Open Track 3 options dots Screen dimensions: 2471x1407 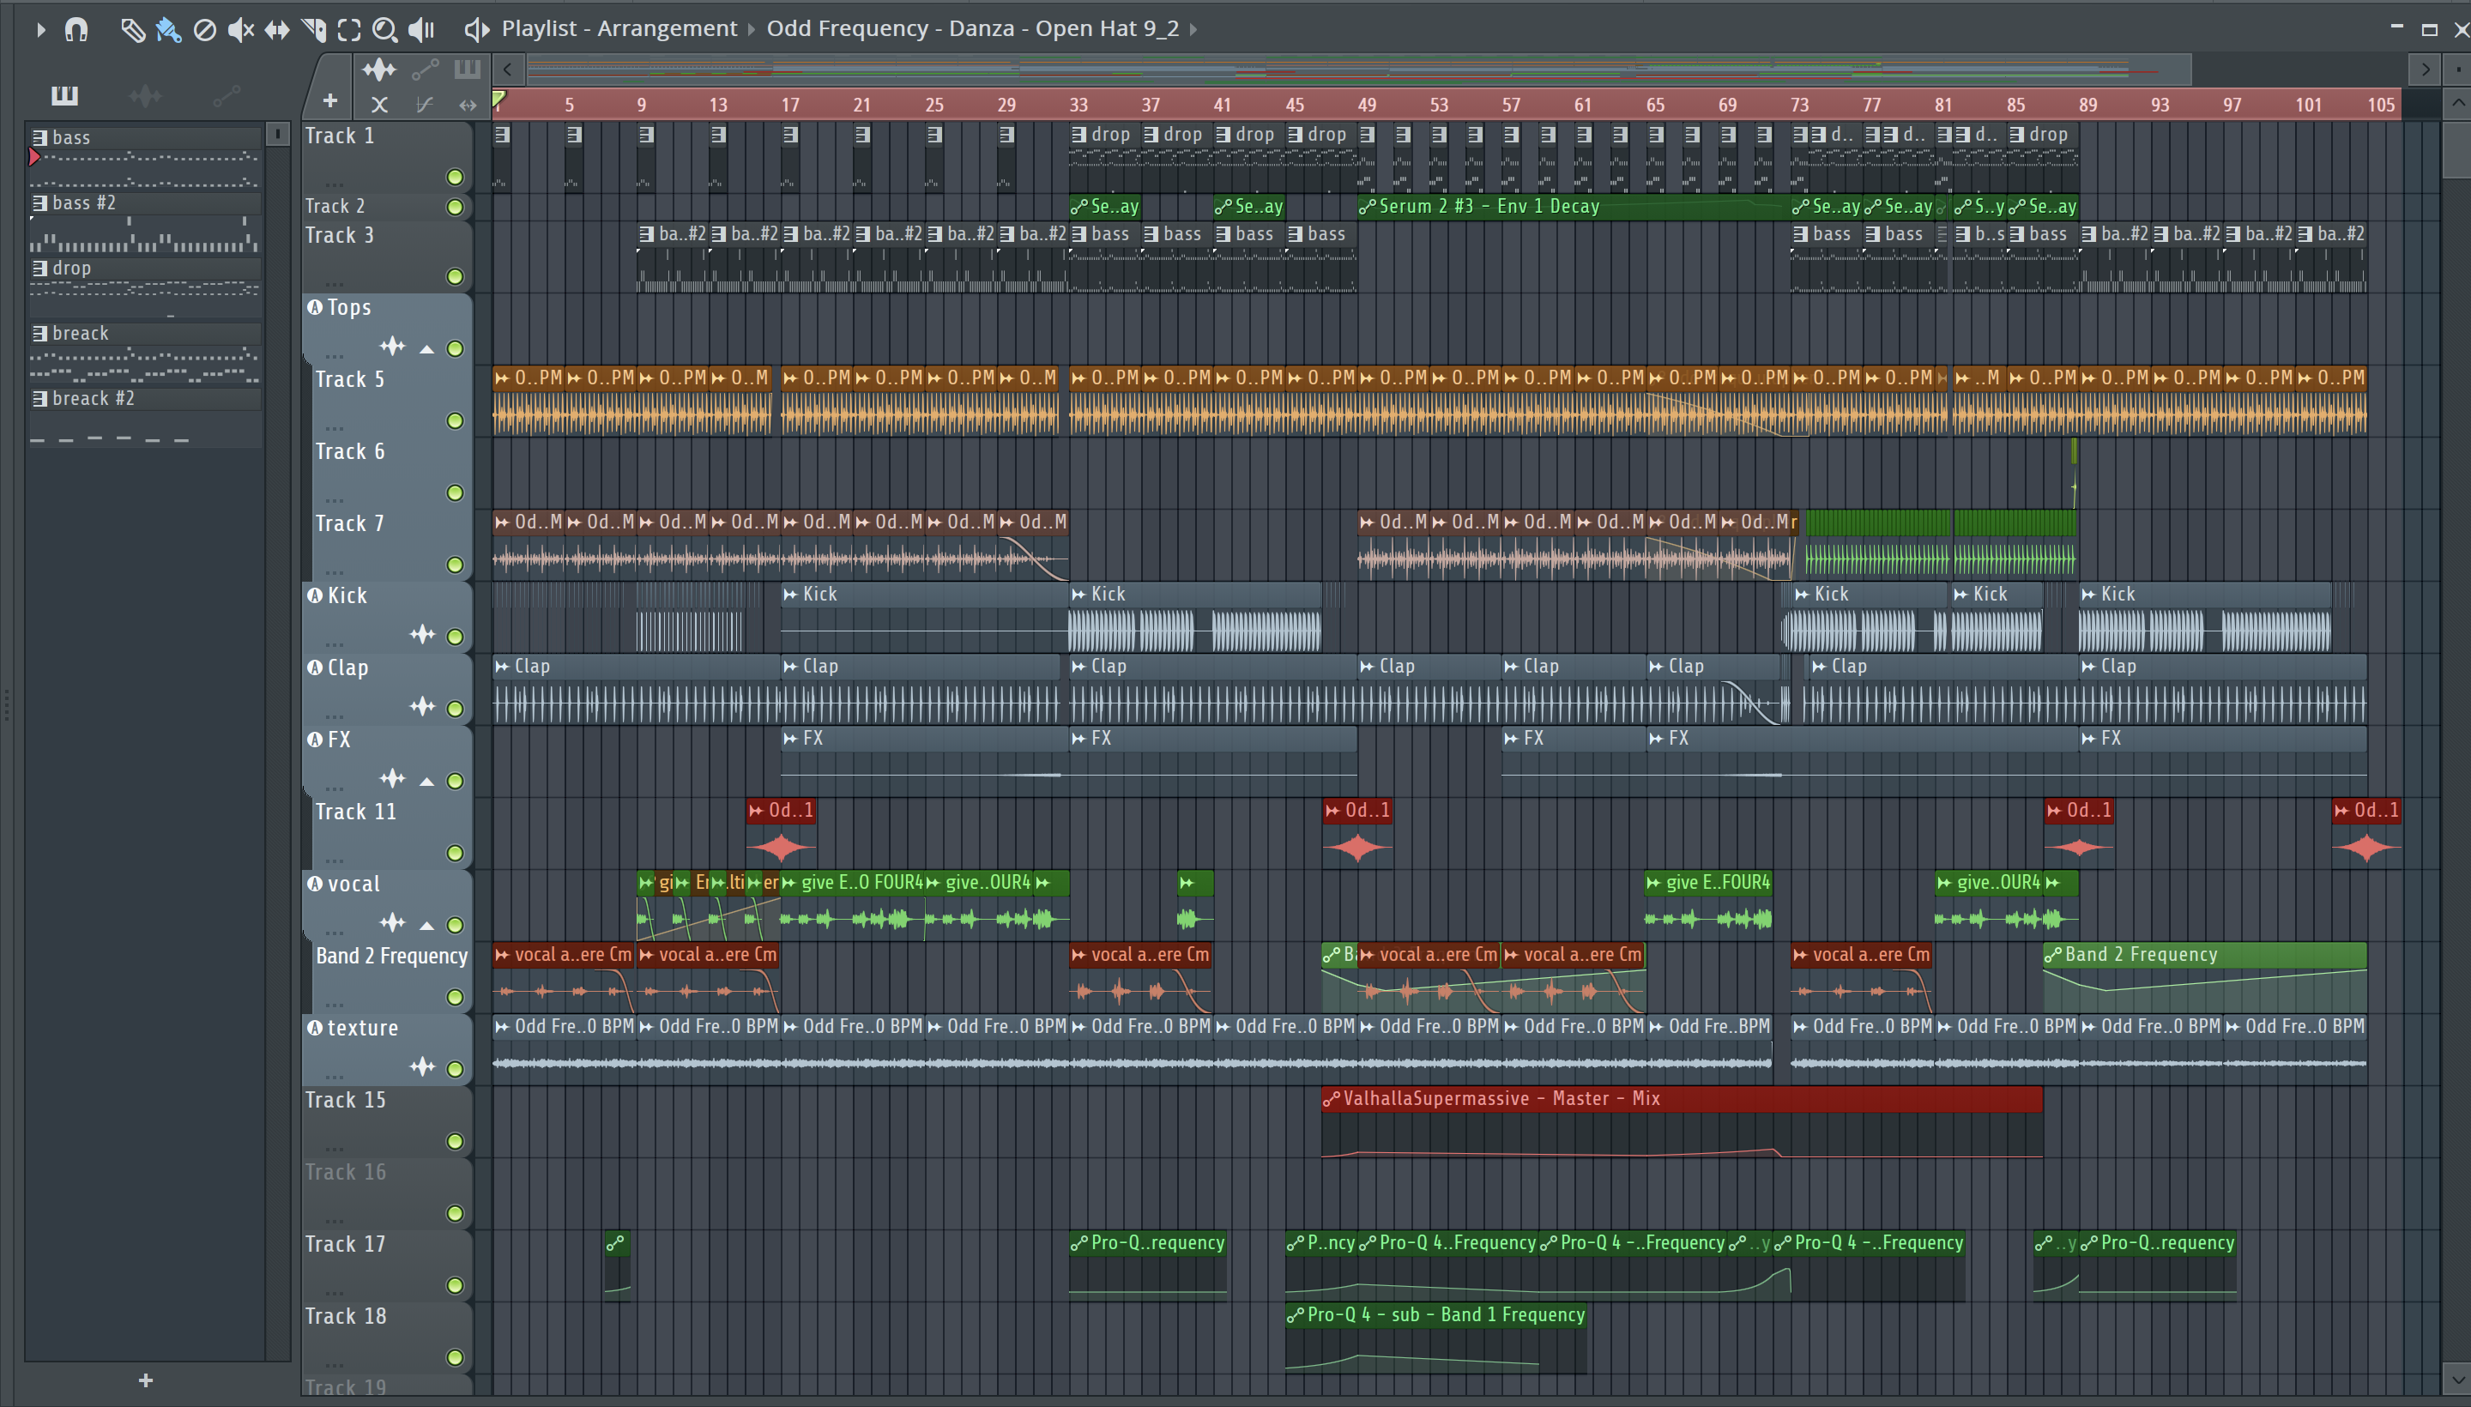[x=335, y=284]
